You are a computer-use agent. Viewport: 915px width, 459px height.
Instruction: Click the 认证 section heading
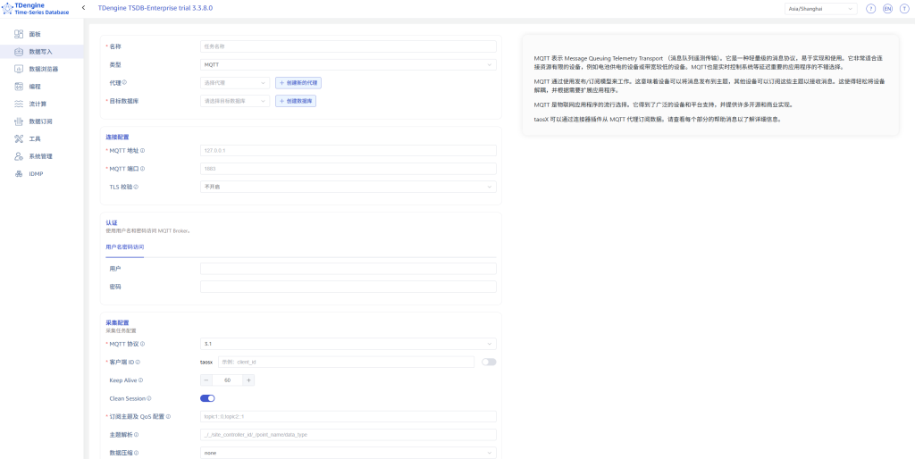tap(112, 223)
